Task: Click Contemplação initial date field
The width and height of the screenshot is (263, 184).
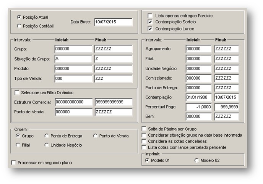Action: (x=199, y=97)
